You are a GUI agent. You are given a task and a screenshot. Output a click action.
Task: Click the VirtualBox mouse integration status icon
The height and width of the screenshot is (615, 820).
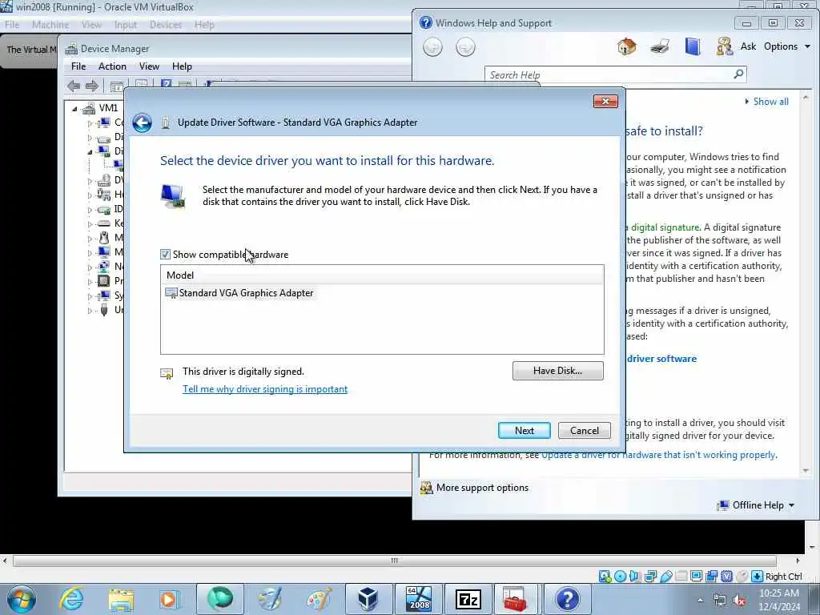742,577
